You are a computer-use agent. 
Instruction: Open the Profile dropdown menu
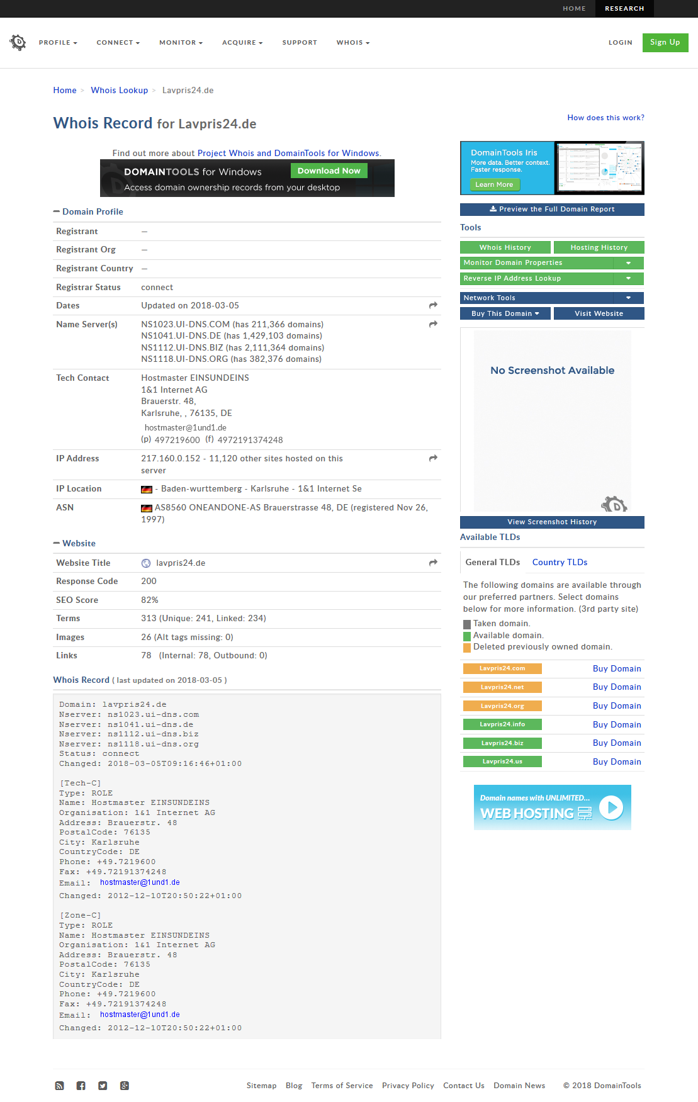[58, 43]
